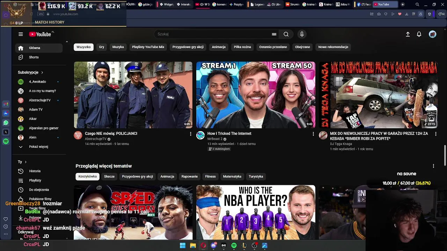Open Alparslan pro gamer channel

(x=39, y=128)
